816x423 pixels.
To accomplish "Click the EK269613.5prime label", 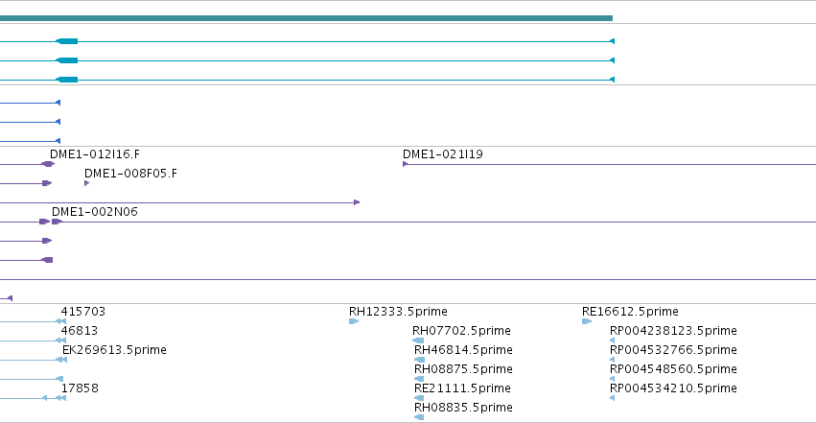I will click(114, 350).
